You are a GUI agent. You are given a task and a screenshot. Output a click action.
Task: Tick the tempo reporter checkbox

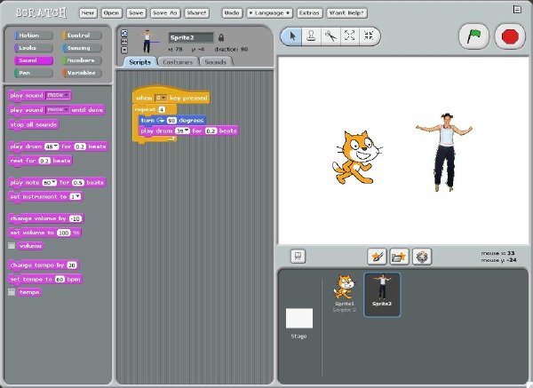pyautogui.click(x=12, y=292)
